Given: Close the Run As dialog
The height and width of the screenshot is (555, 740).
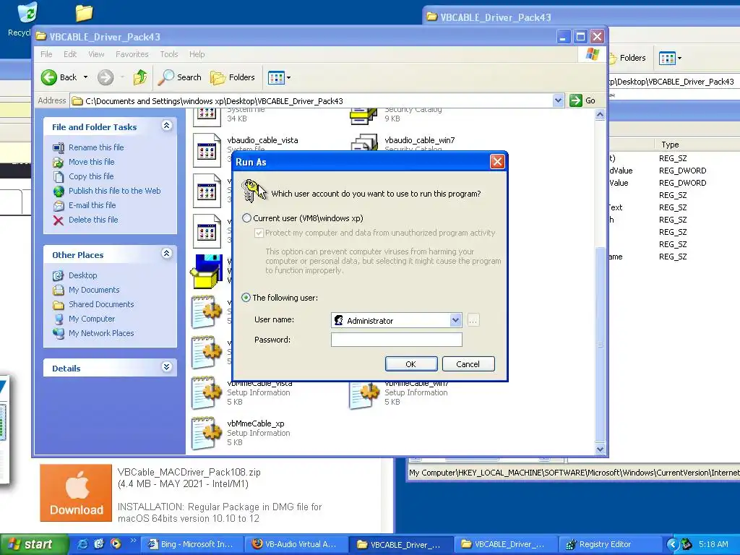Looking at the screenshot, I should (x=497, y=162).
